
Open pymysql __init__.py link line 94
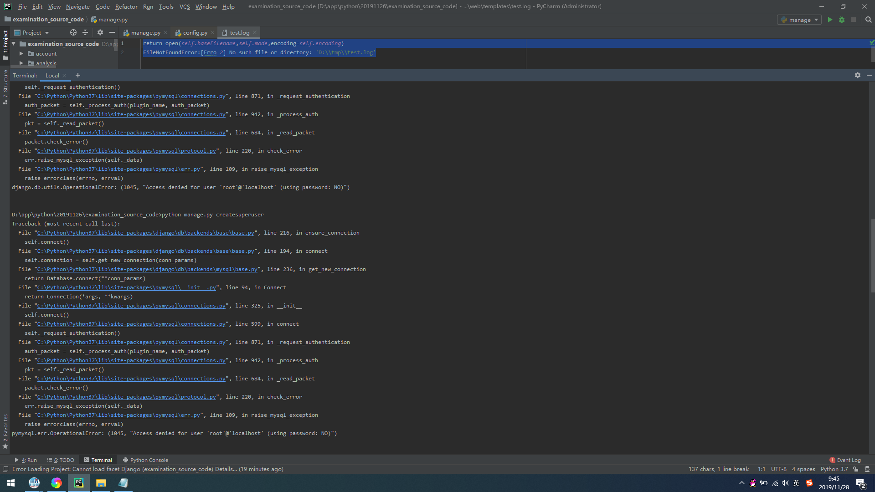click(126, 287)
